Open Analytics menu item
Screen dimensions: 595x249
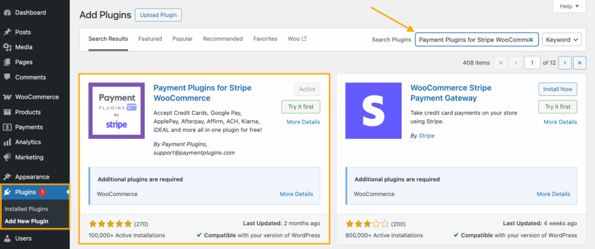pyautogui.click(x=34, y=142)
